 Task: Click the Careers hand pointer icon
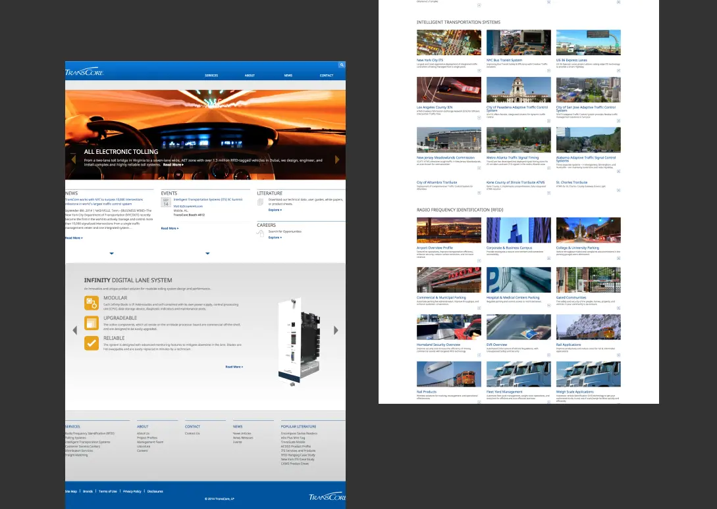pyautogui.click(x=260, y=233)
